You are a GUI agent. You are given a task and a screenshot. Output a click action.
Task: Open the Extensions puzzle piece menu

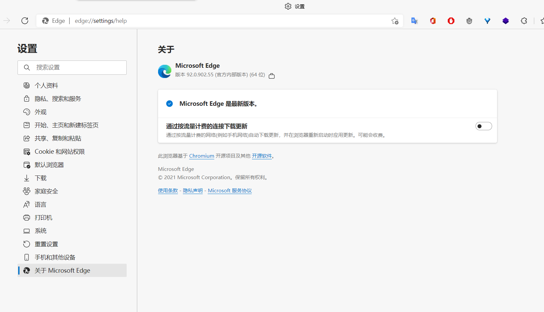coord(524,21)
